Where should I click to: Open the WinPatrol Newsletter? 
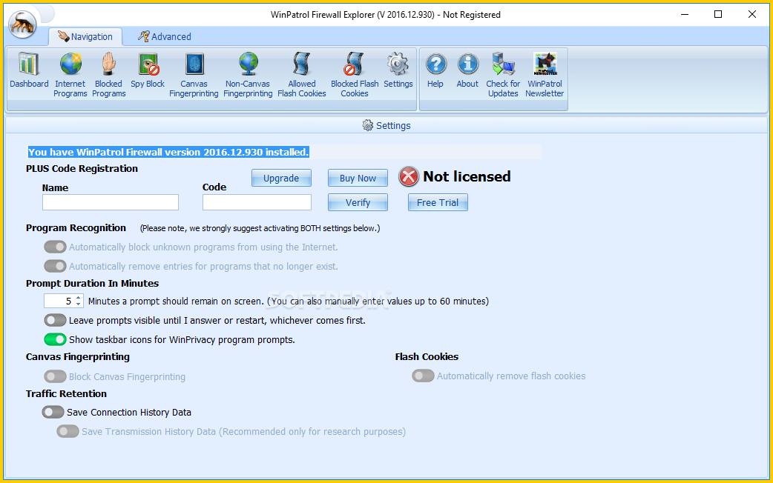pos(545,75)
